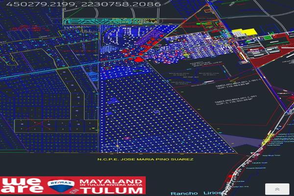Select the N.C.P.E. JOSE MARIA PINO SUAREZ label

146,159
